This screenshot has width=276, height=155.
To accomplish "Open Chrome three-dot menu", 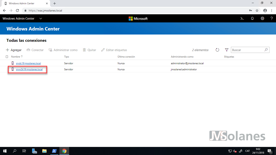I will click(272, 11).
